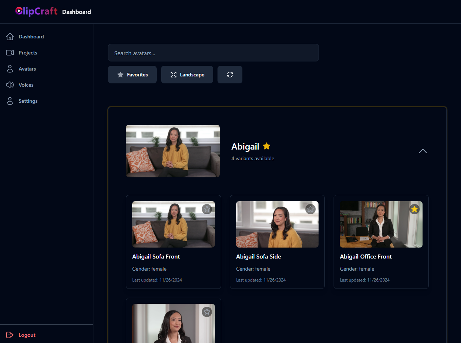Viewport: 461px width, 343px height.
Task: Click the '4 variants available' text
Action: 253,158
